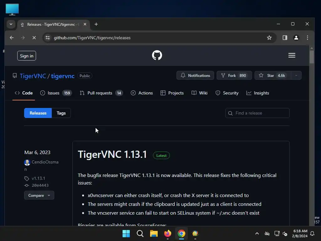Click the Latest release badge

point(161,156)
